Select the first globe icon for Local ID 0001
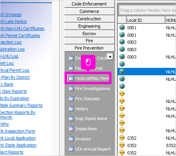Image resolution: width=176 pixels, height=156 pixels. click(x=122, y=27)
